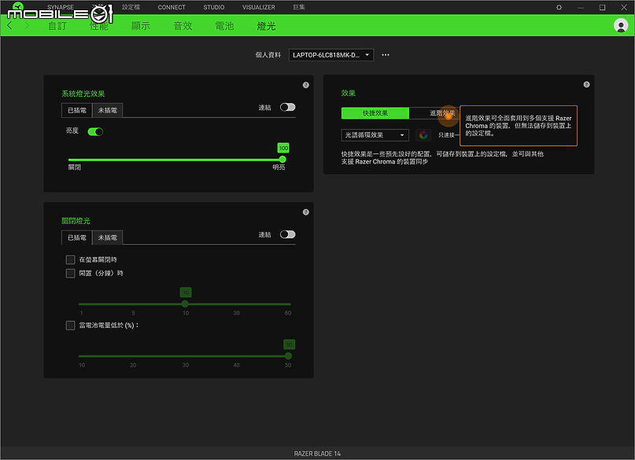Select the 燈光 tab

[x=266, y=26]
